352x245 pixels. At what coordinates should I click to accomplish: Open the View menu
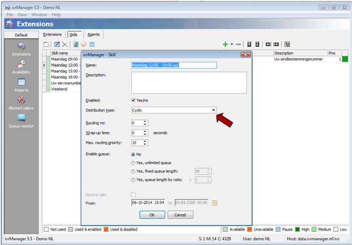(x=22, y=15)
